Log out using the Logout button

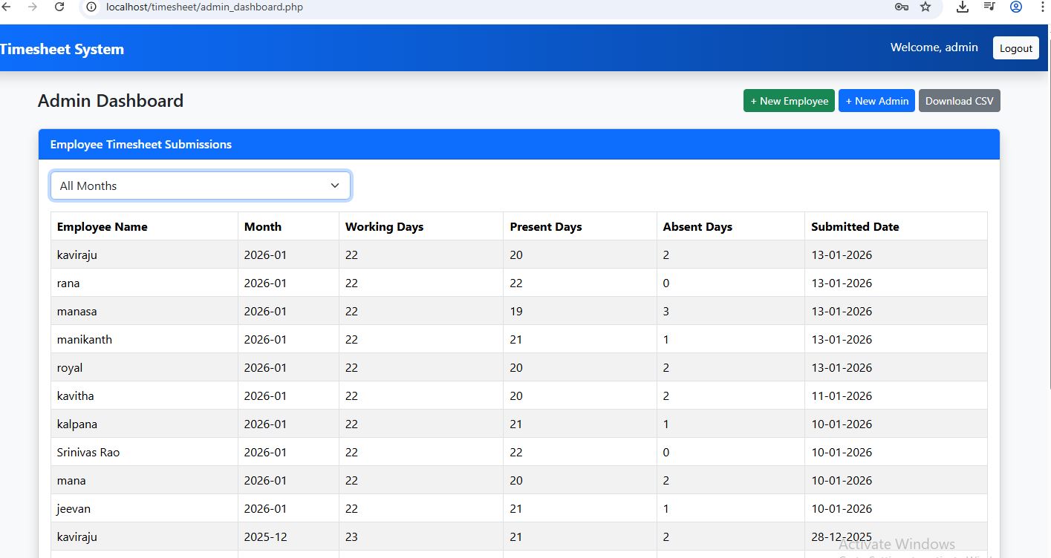point(1015,48)
